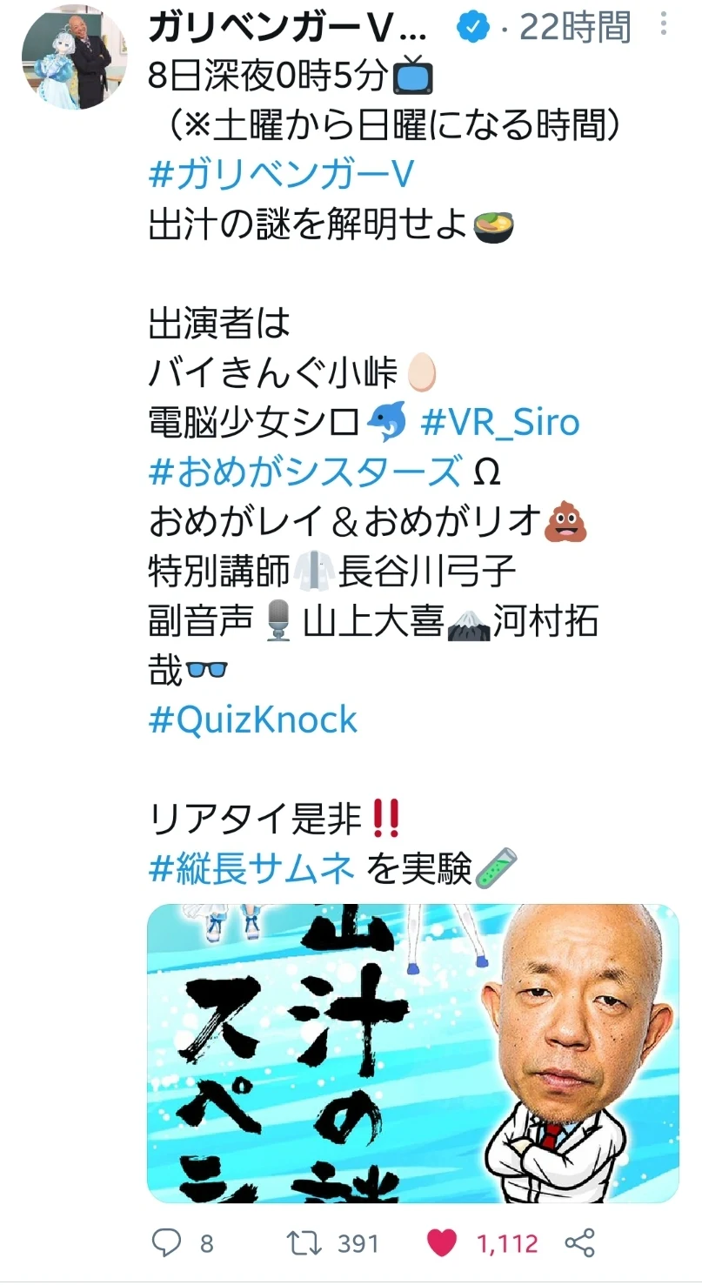Toggle the red heart like icon
The width and height of the screenshot is (702, 1285).
[x=442, y=1243]
